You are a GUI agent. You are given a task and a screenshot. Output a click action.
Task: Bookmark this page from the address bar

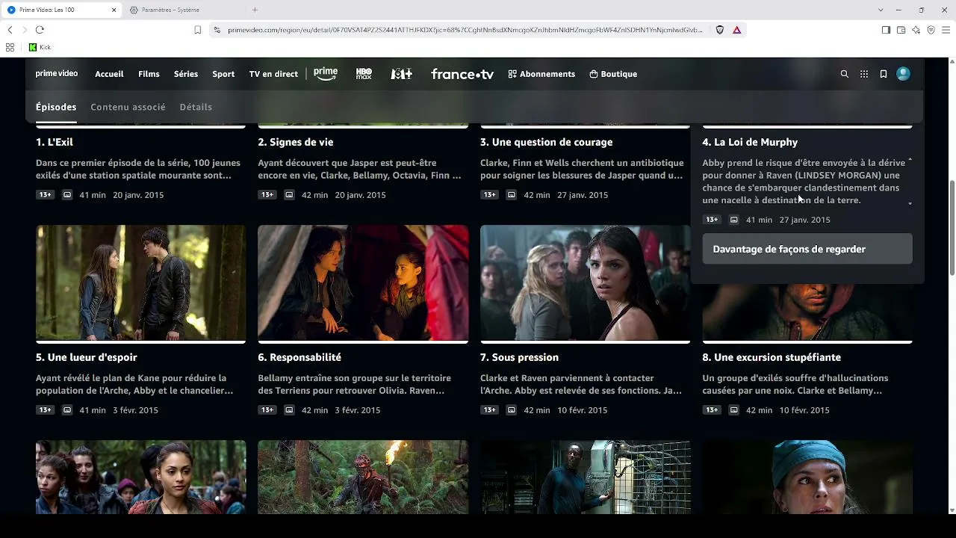point(197,30)
